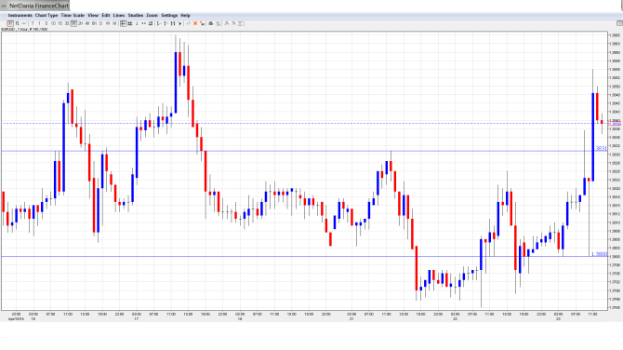Open the Settings menu
623x350 pixels.
(x=169, y=15)
